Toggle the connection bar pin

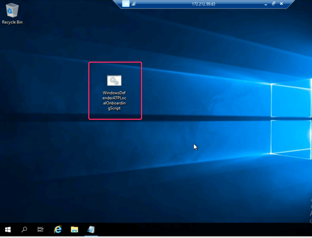[x=126, y=4]
